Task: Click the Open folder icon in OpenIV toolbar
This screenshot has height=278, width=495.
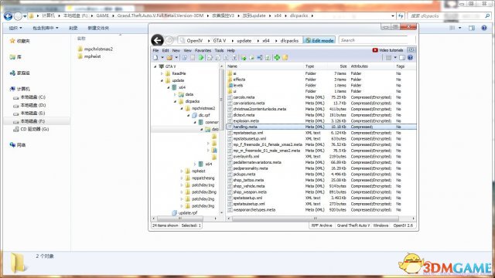Action: coord(169,58)
